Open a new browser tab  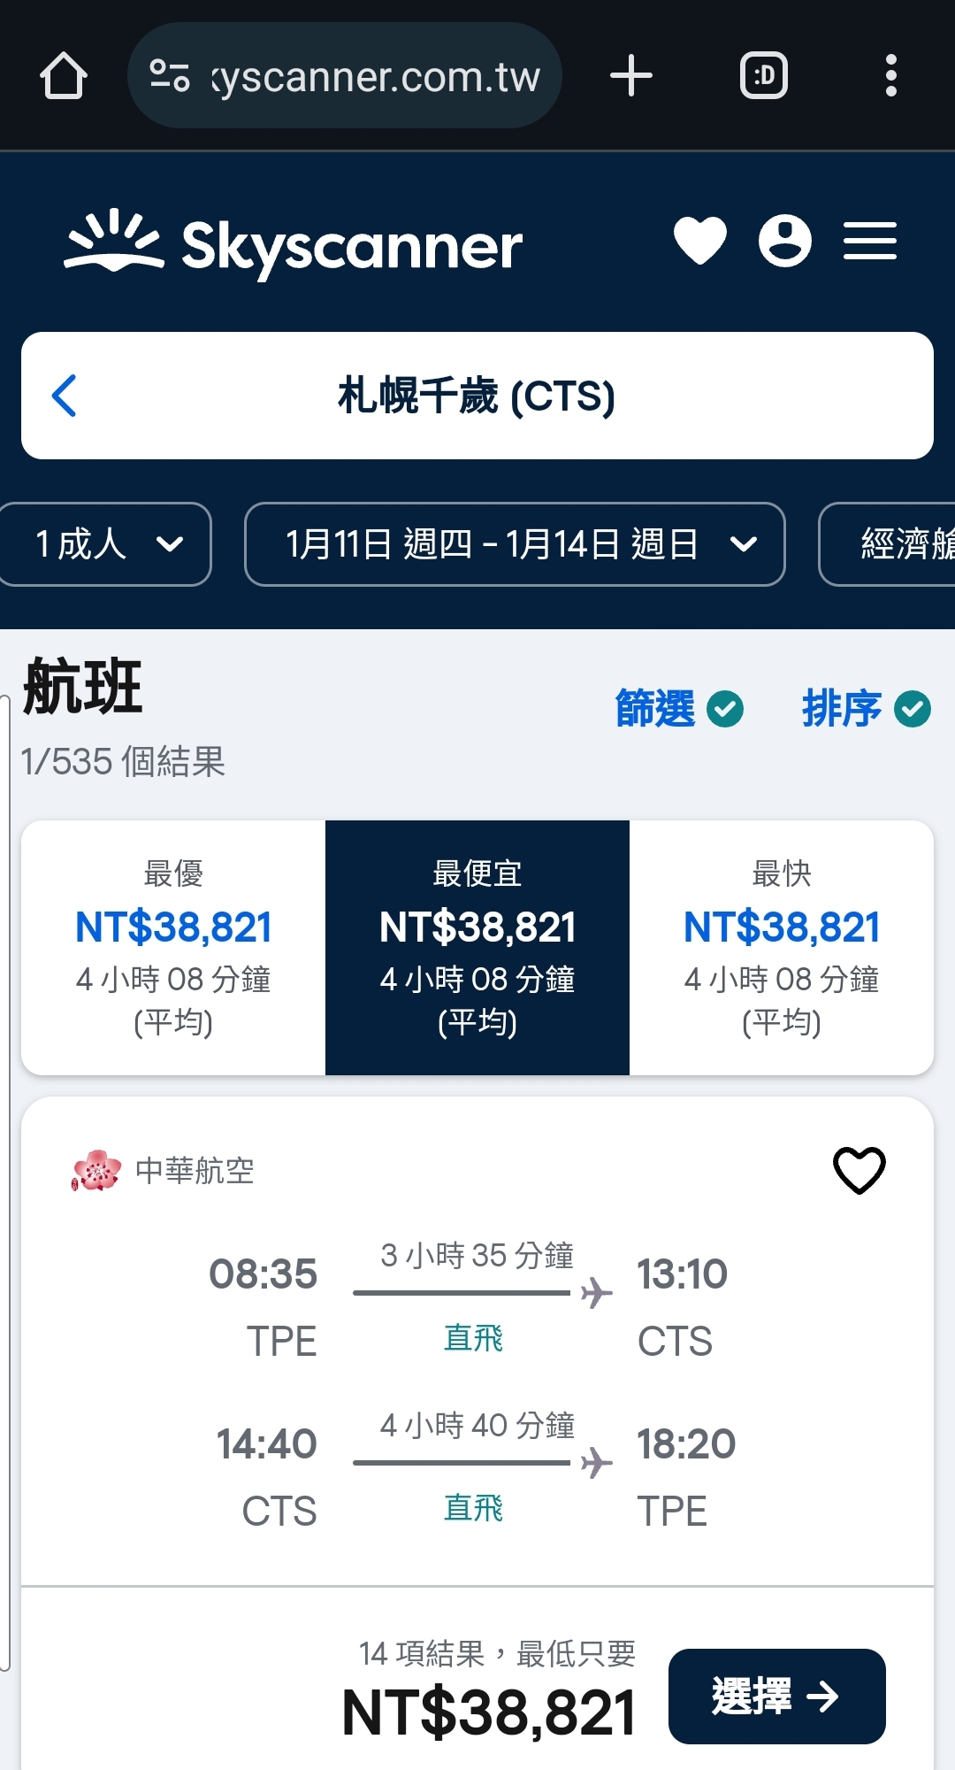[x=630, y=75]
